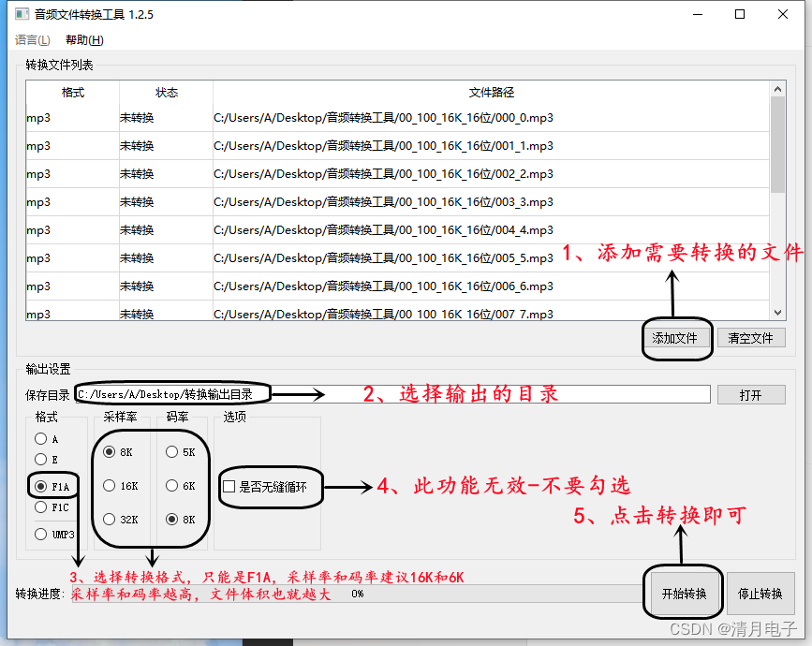The width and height of the screenshot is (812, 646).
Task: Click the 停止转换 button
Action: pyautogui.click(x=760, y=594)
